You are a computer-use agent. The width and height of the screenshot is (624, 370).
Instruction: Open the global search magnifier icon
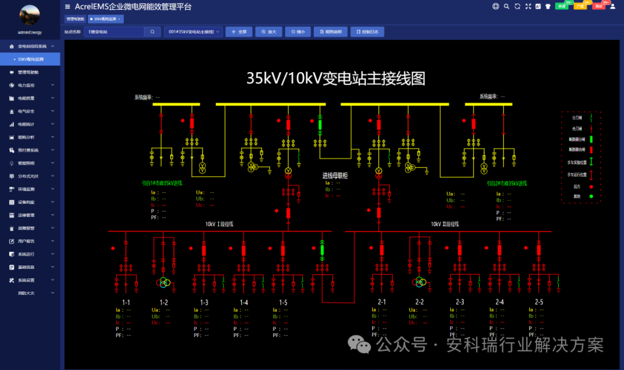click(507, 6)
